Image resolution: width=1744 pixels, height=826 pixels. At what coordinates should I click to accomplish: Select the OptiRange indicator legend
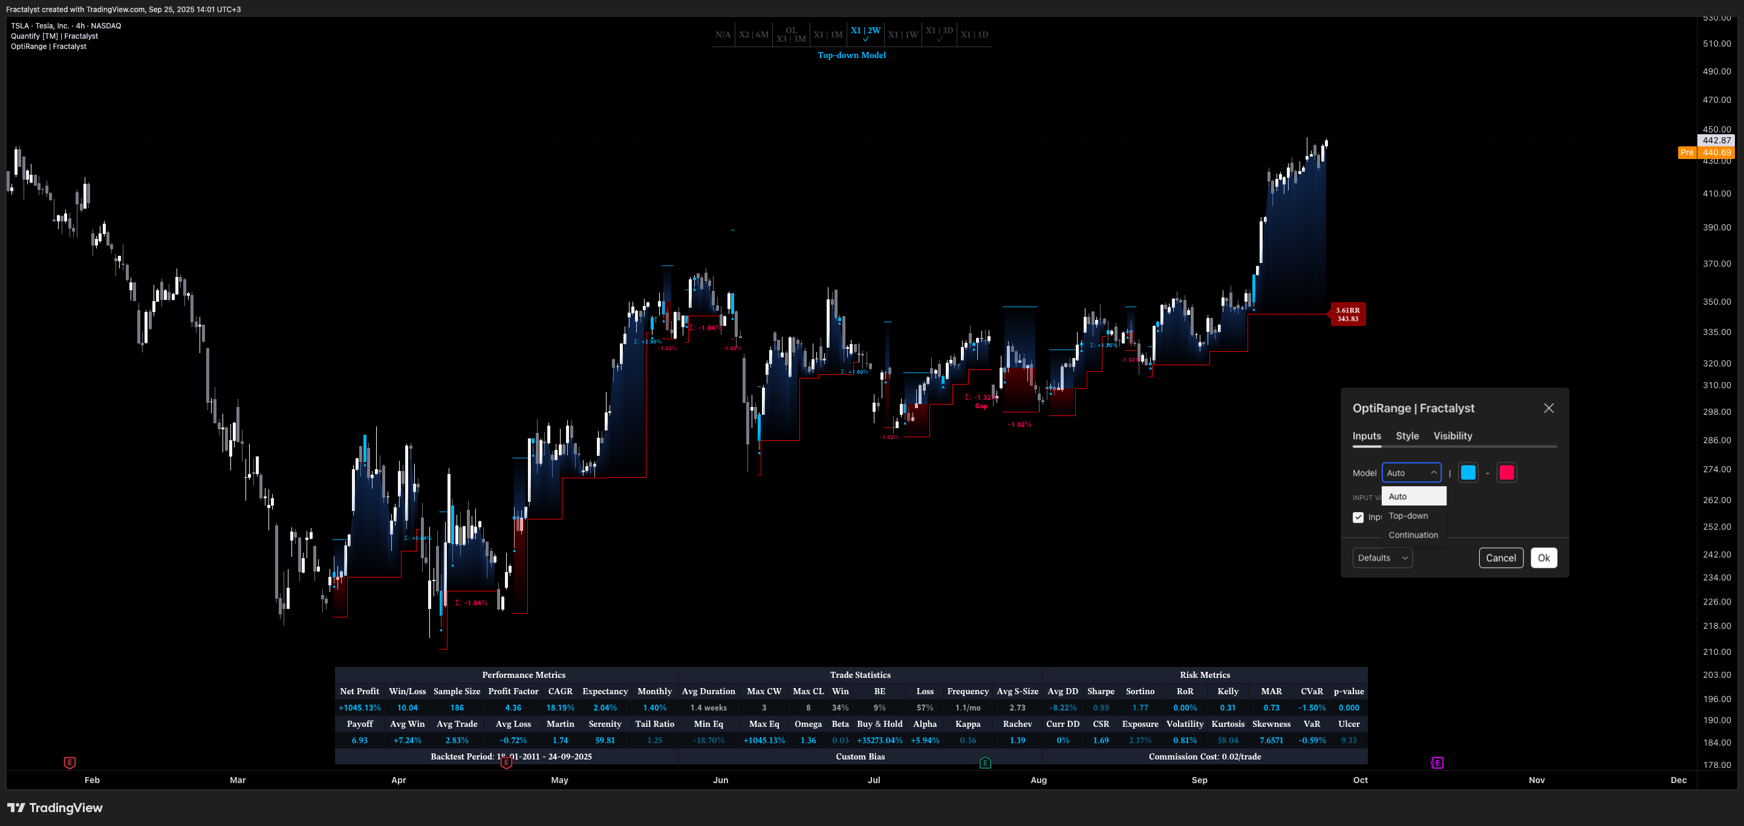point(48,46)
